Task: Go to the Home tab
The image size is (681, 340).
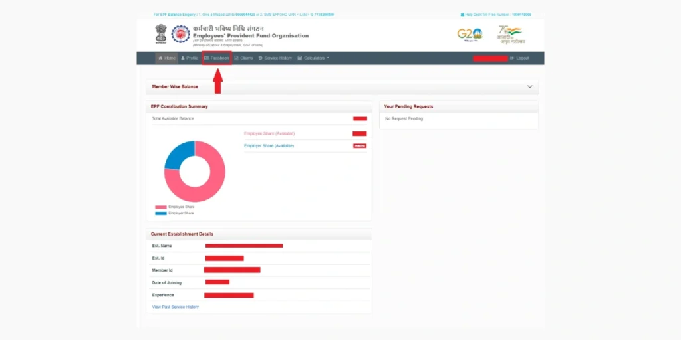Action: pyautogui.click(x=167, y=58)
